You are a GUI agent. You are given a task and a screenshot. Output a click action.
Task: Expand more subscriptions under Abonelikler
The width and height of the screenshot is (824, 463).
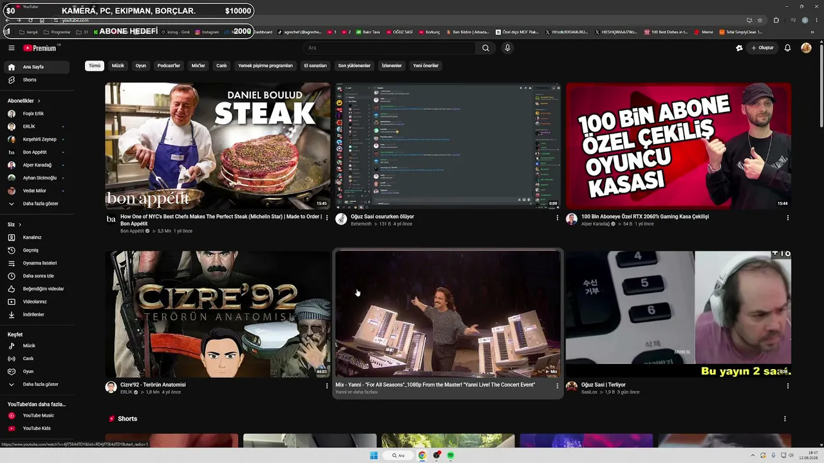[36, 204]
